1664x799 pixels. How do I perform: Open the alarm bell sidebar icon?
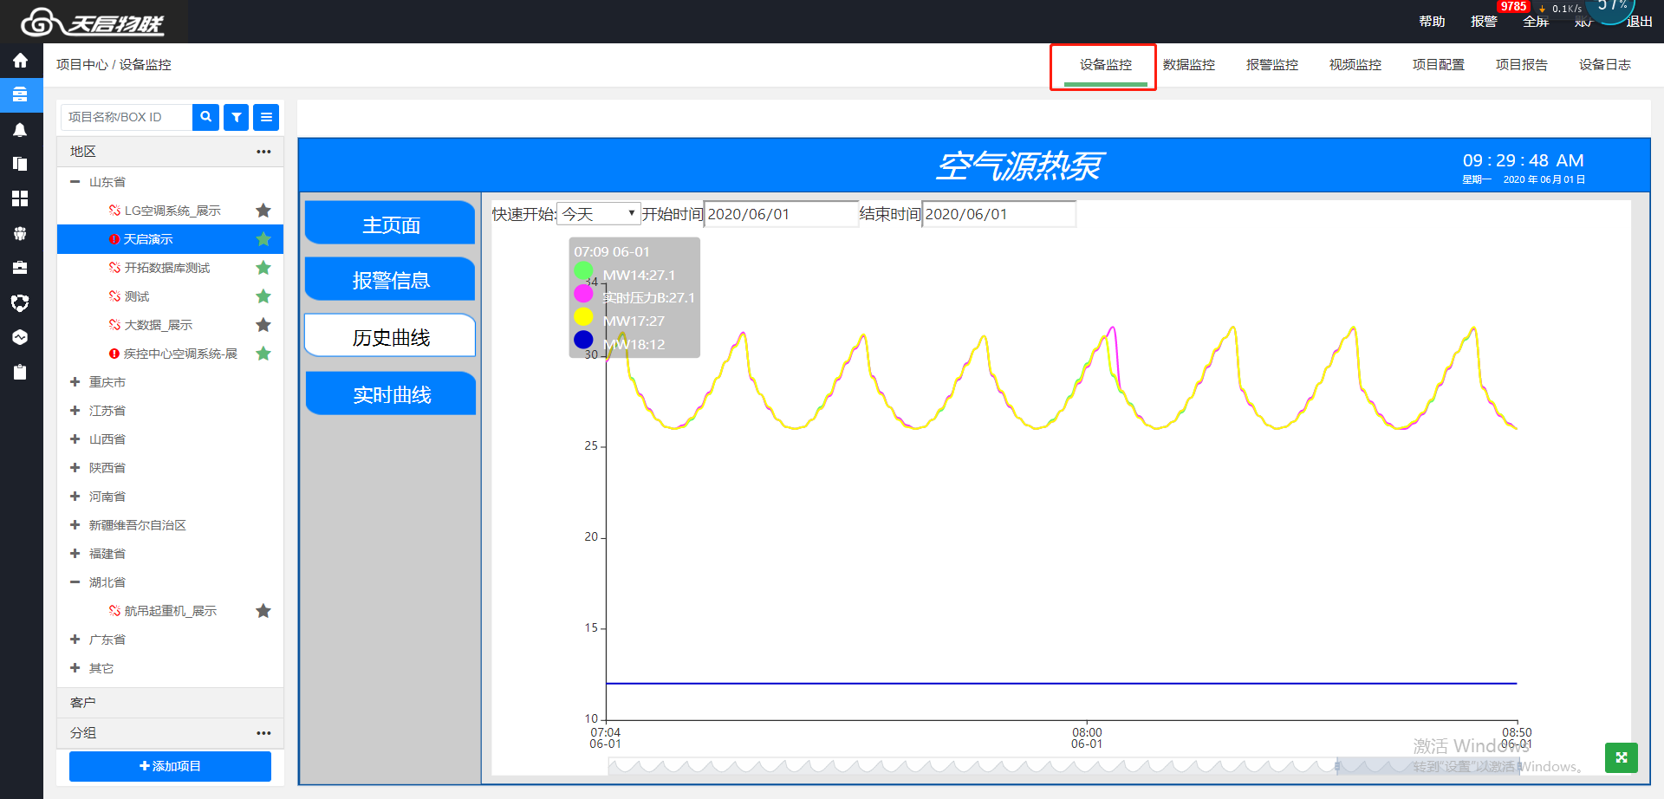click(x=20, y=130)
